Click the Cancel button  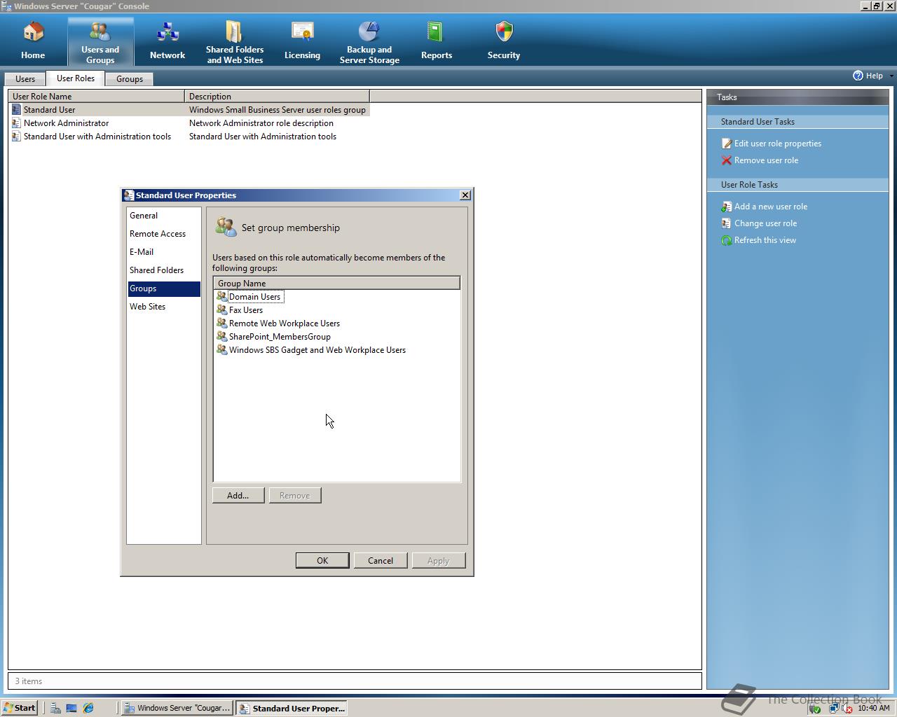click(x=381, y=561)
